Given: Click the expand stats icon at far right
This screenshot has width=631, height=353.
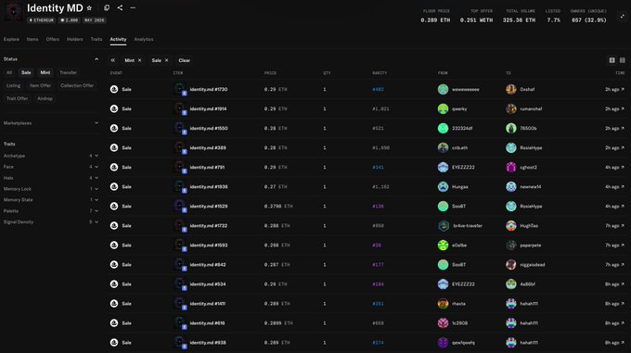Looking at the screenshot, I should [622, 16].
